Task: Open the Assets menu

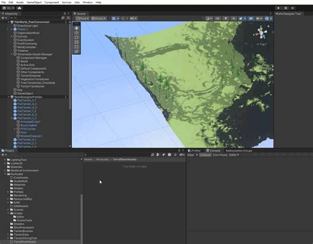Action: tap(20, 3)
